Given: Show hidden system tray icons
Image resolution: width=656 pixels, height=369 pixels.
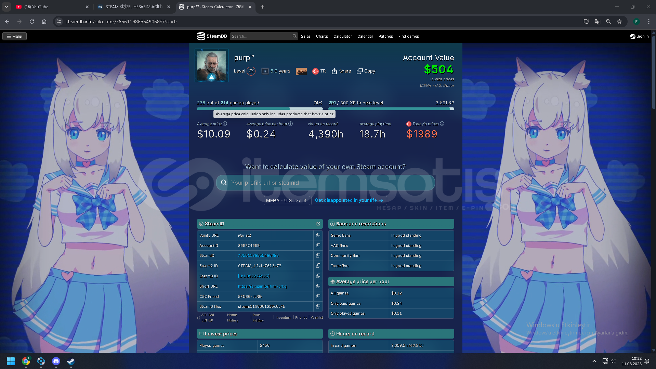Looking at the screenshot, I should [x=594, y=361].
